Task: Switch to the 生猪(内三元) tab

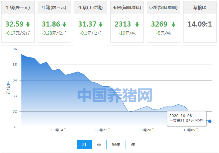Action: pos(54,8)
